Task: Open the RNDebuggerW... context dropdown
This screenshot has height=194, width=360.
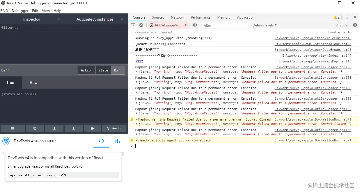Action: click(168, 25)
